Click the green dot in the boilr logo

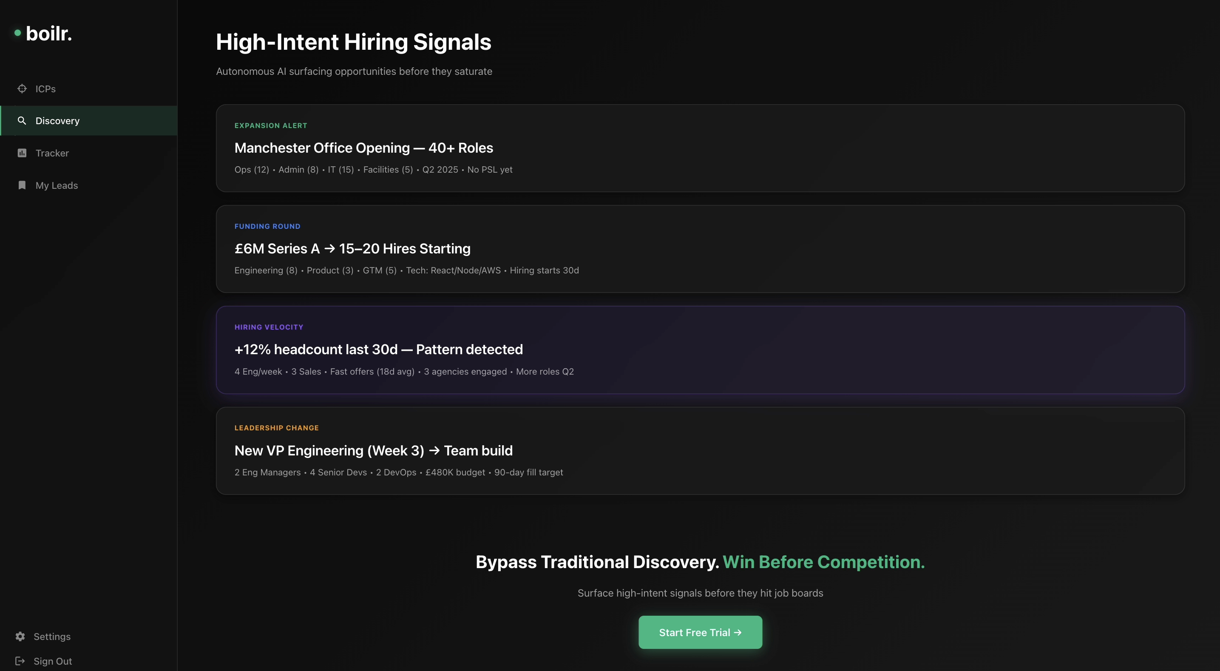tap(17, 33)
